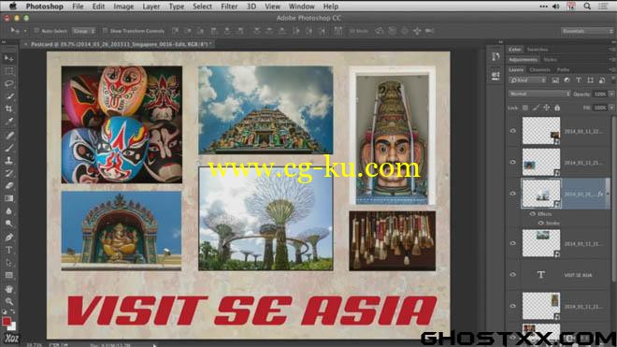The image size is (617, 347).
Task: Select the Eyedropper tool
Action: click(8, 122)
